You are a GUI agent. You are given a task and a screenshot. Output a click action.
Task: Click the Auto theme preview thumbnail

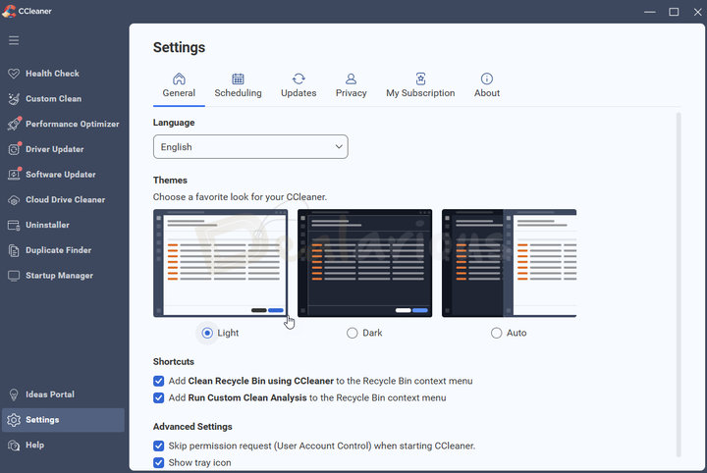point(509,263)
